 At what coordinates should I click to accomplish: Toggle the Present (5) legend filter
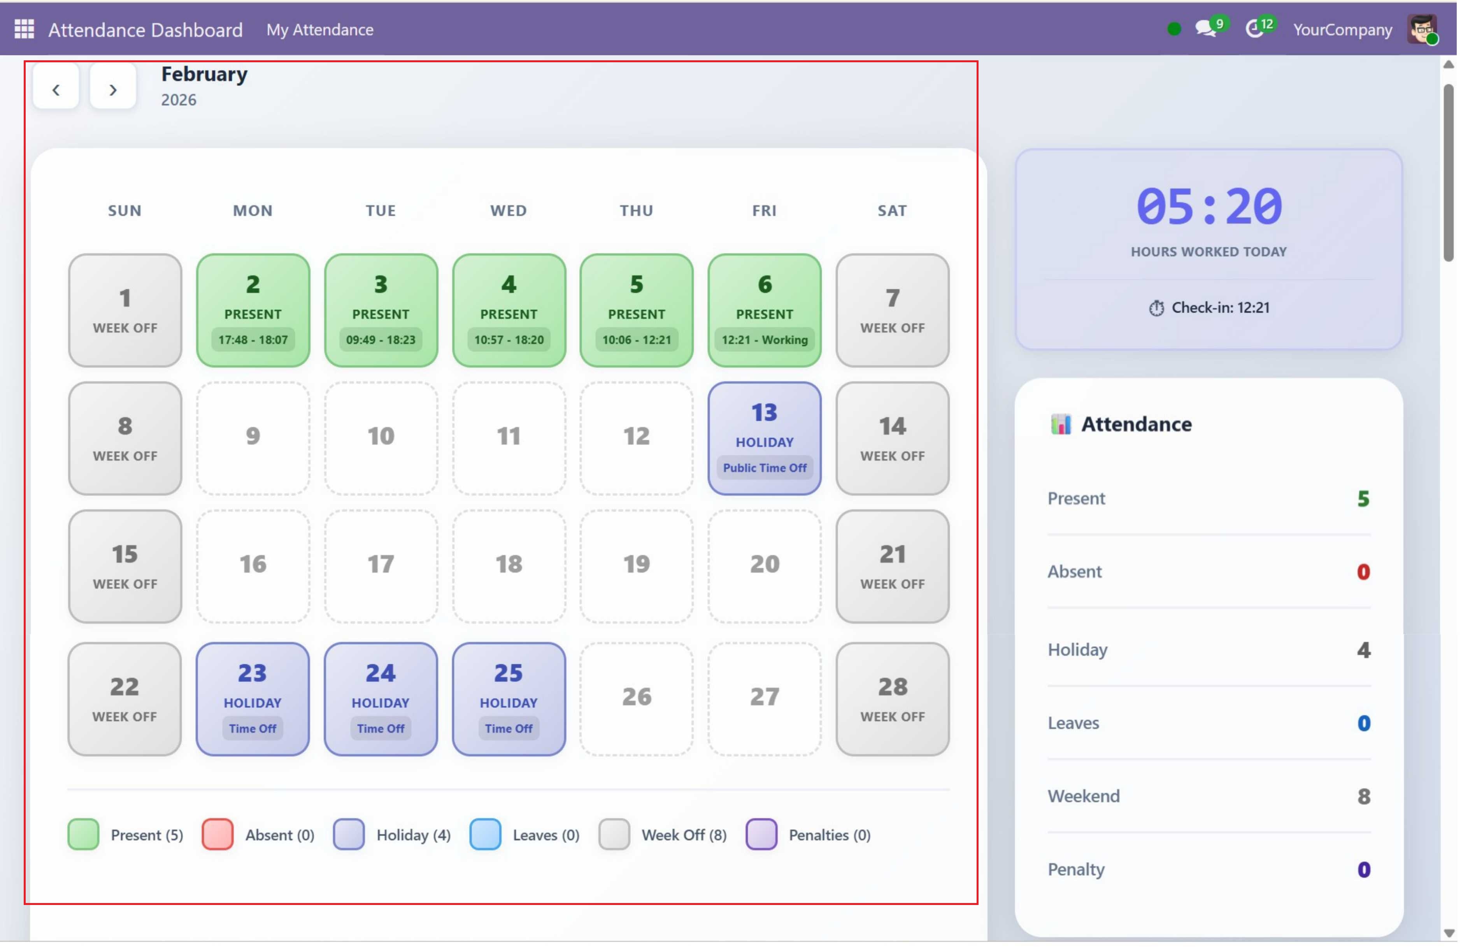[84, 835]
